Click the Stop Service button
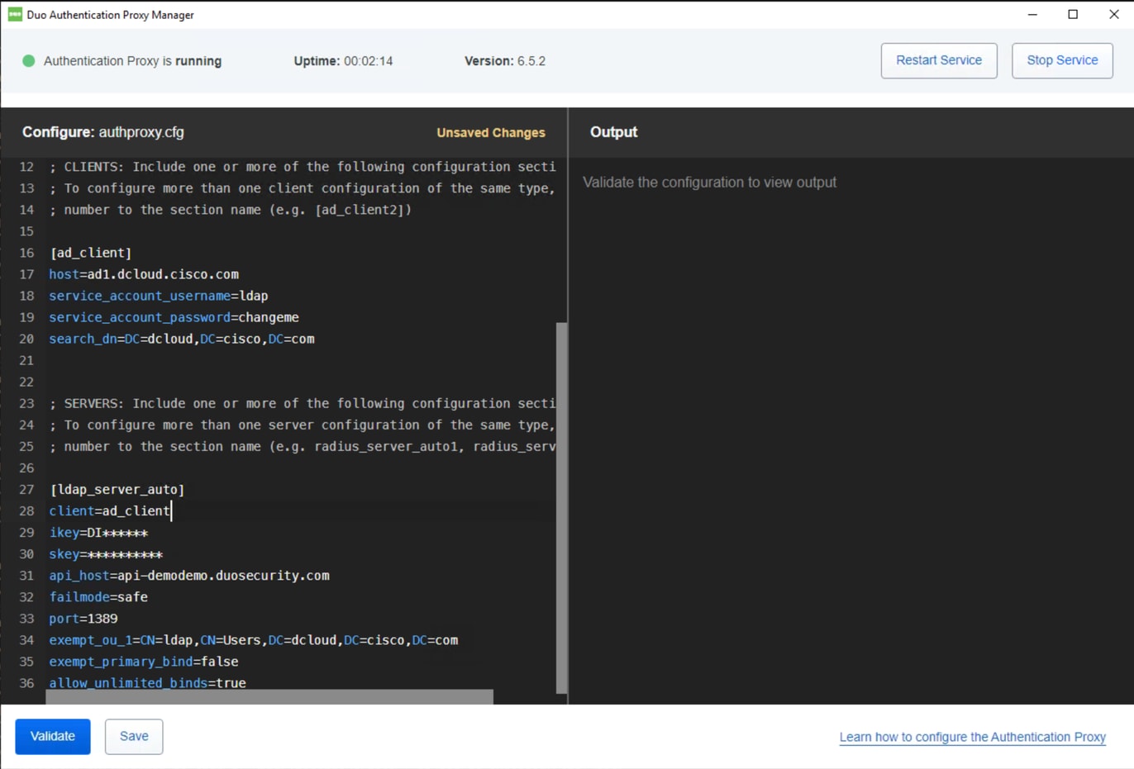This screenshot has height=769, width=1134. 1061,60
